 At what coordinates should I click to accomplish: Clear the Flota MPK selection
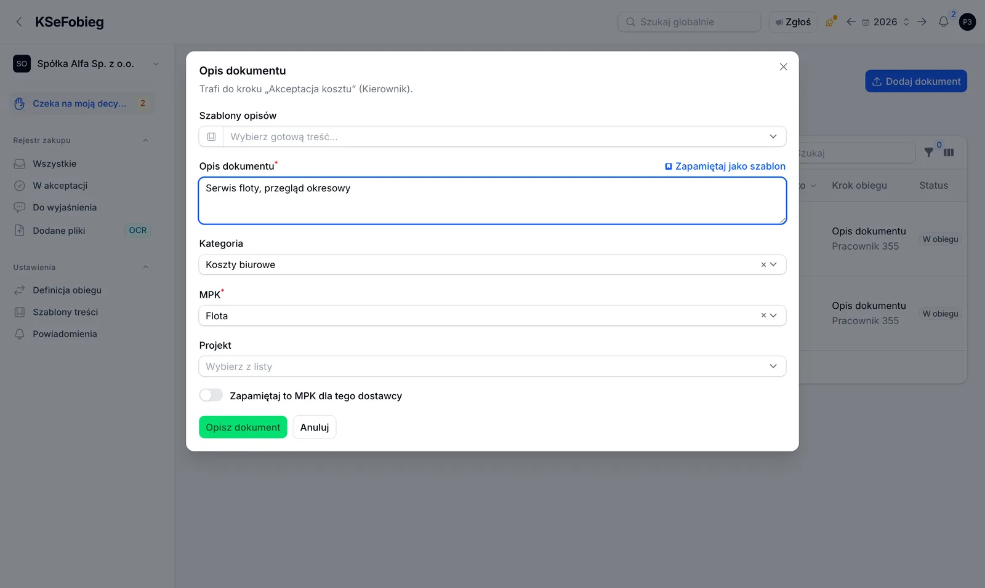point(763,316)
